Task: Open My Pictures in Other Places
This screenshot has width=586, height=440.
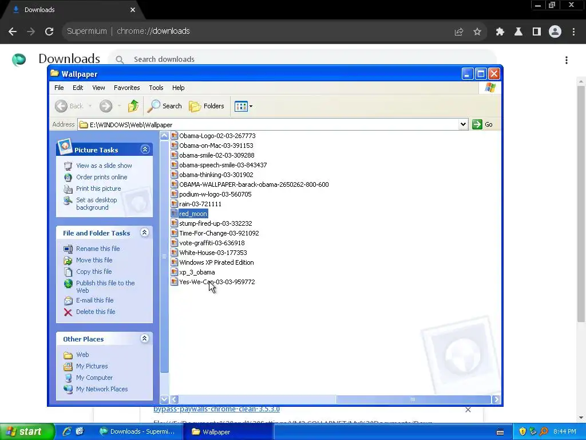Action: pyautogui.click(x=92, y=366)
